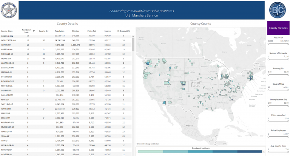290x156 pixels.
Task: Click the United States label on map
Action: tap(195, 84)
